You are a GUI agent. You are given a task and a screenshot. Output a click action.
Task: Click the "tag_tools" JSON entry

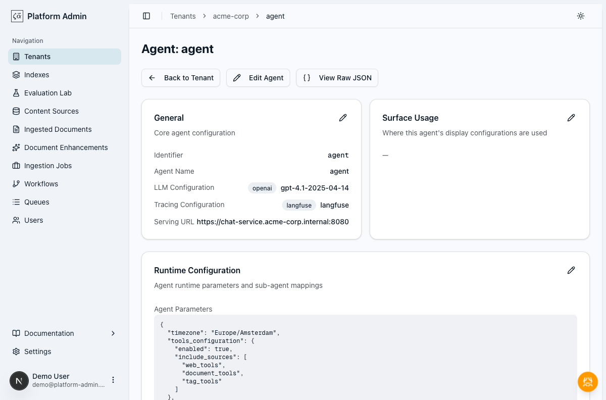coord(202,381)
